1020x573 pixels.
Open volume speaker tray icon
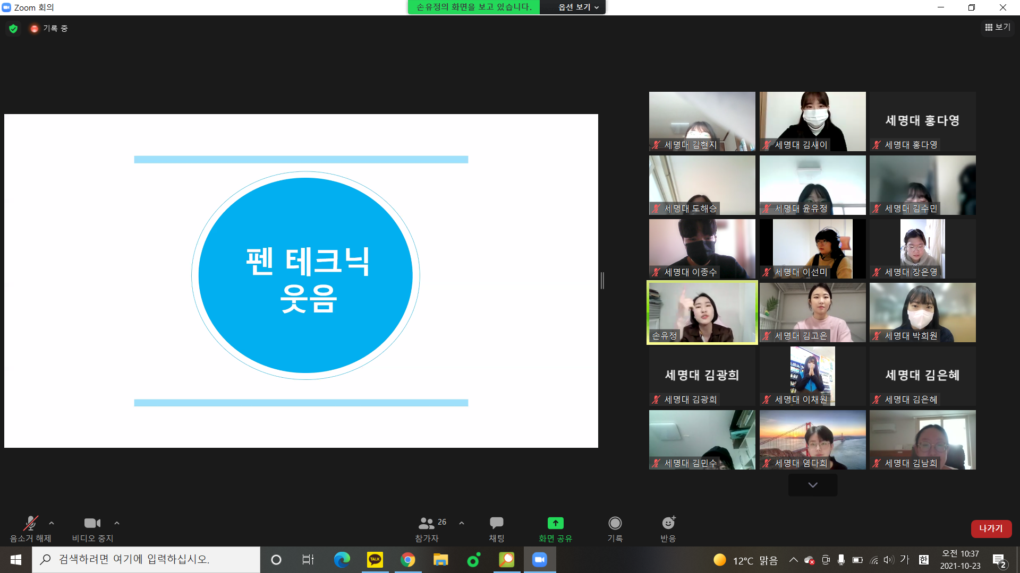click(889, 560)
